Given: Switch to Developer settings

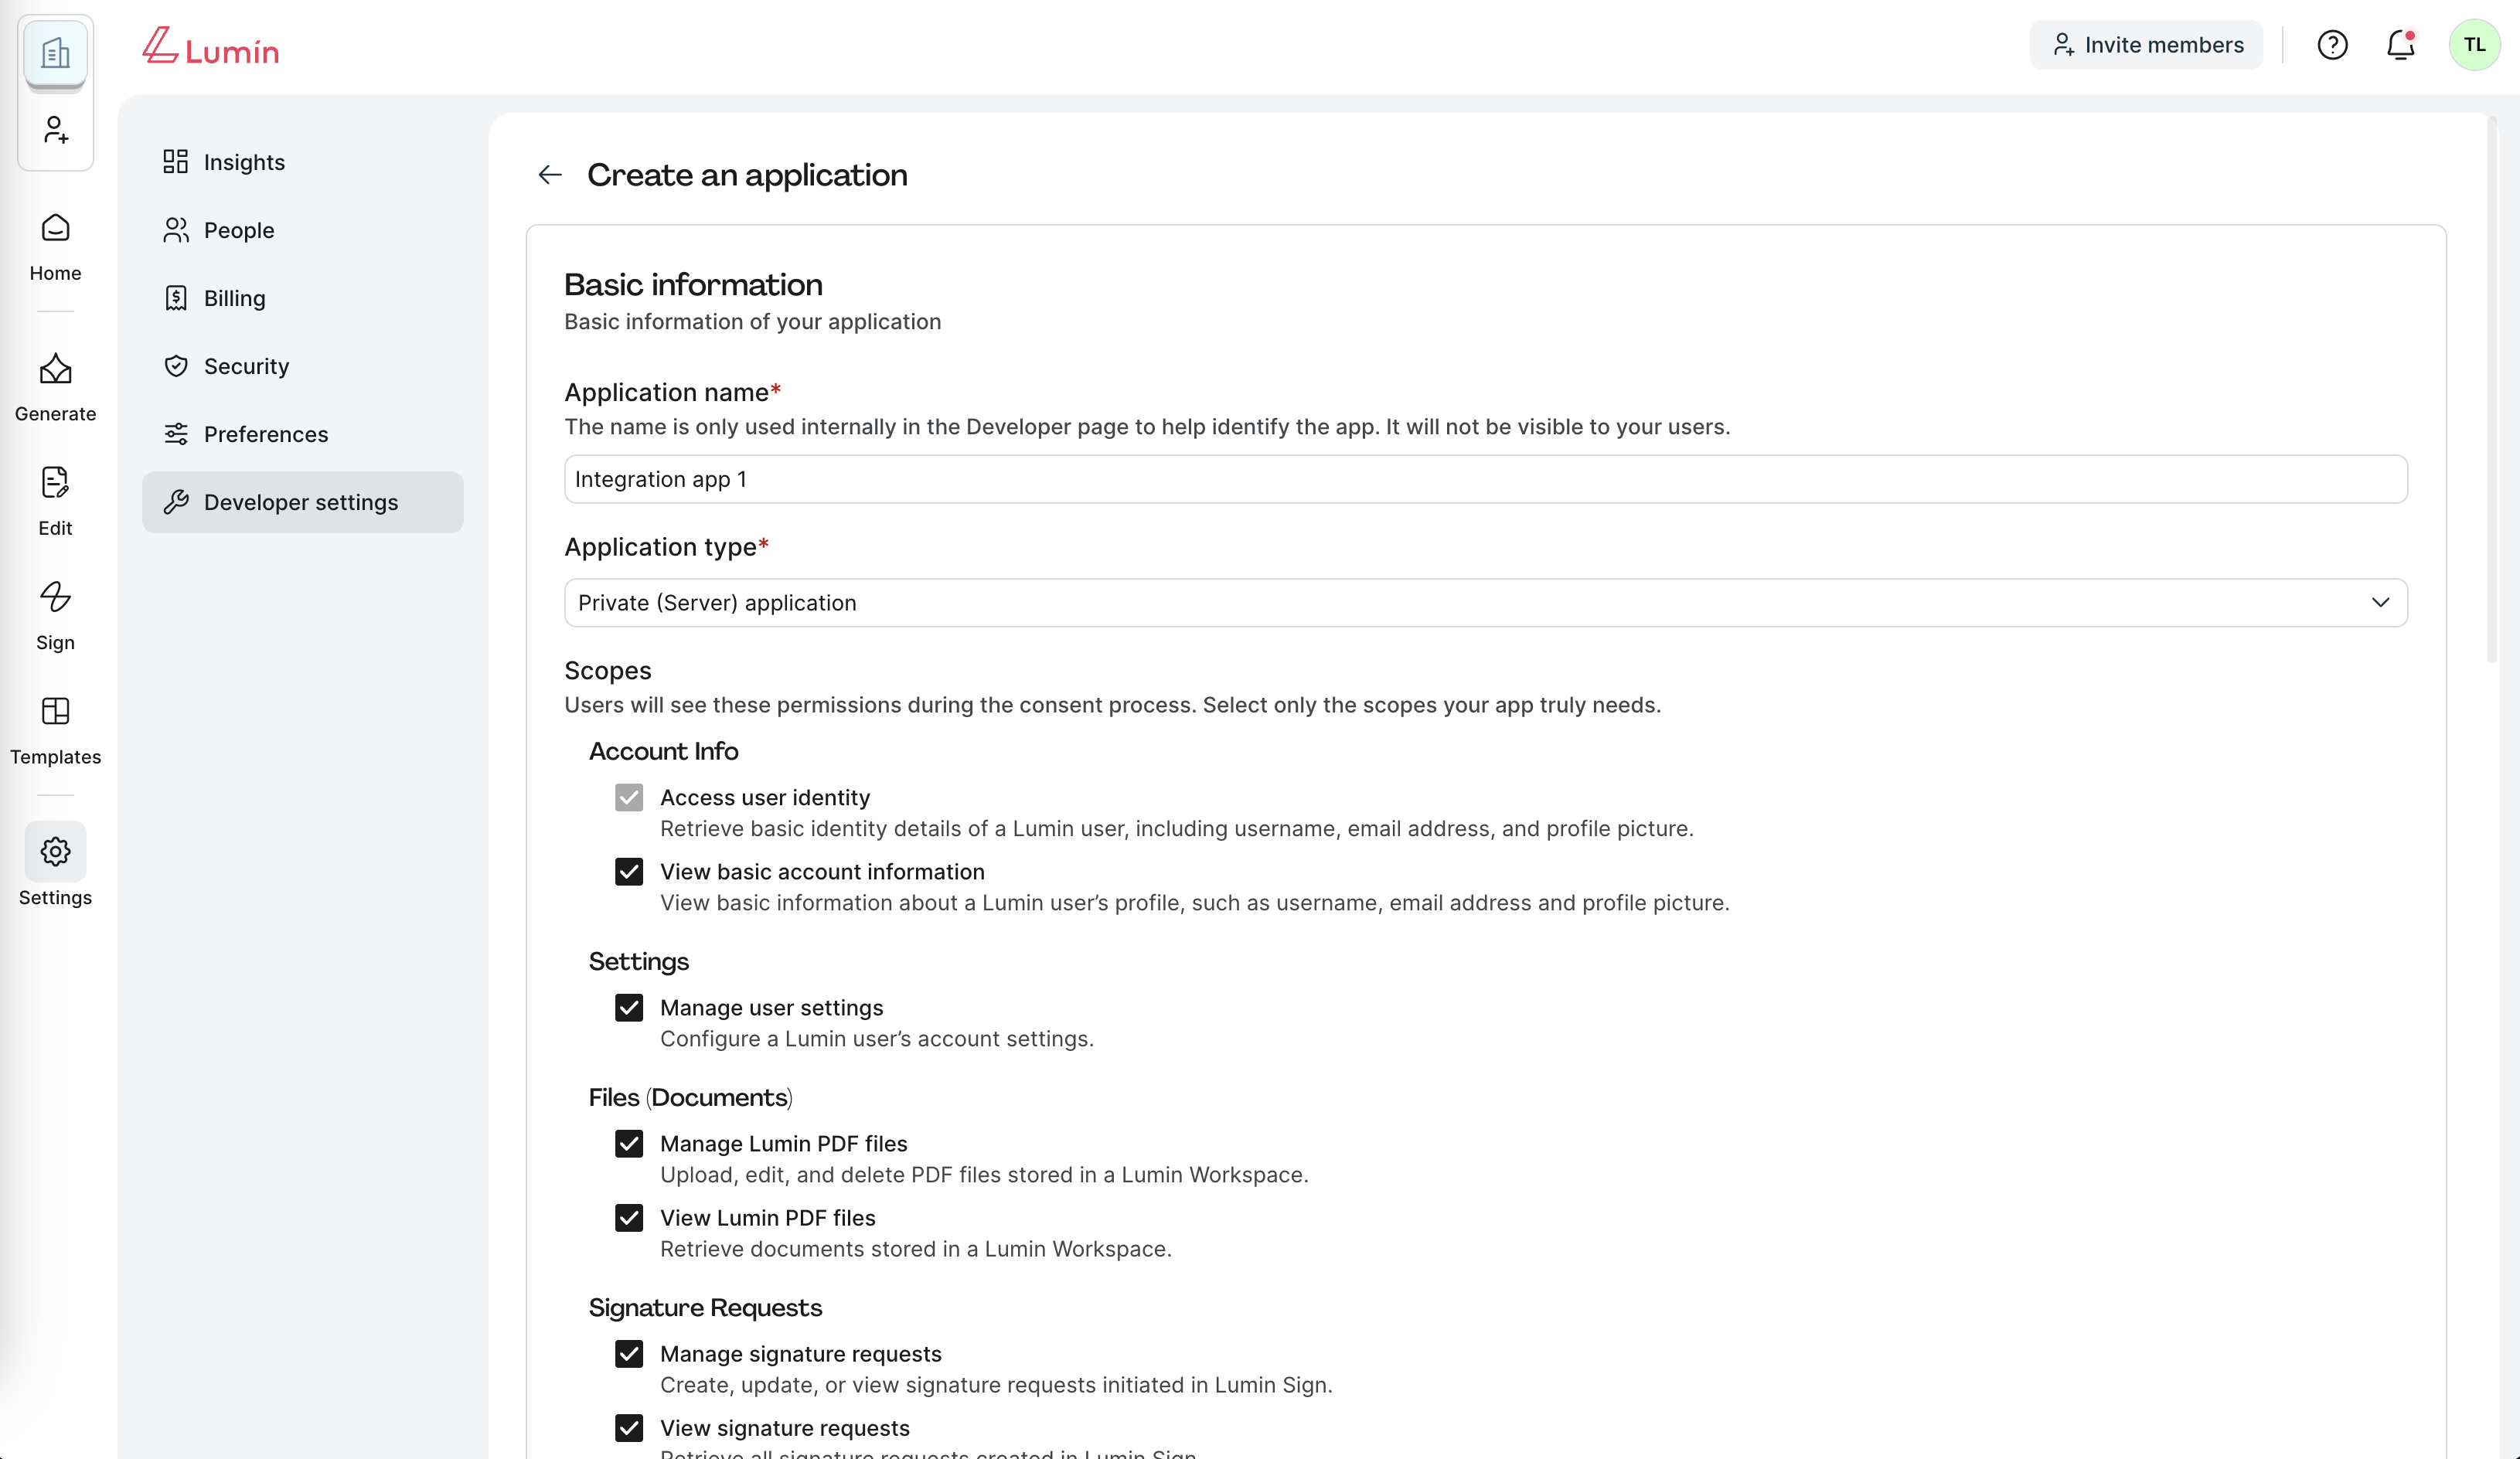Looking at the screenshot, I should click(x=301, y=502).
